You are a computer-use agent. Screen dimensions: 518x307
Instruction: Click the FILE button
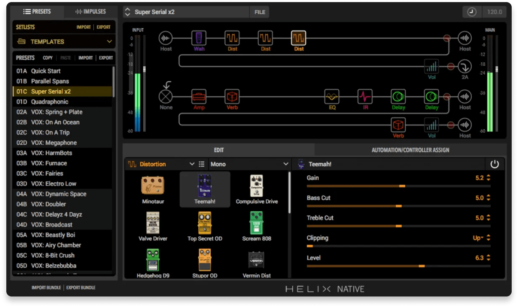pyautogui.click(x=260, y=12)
